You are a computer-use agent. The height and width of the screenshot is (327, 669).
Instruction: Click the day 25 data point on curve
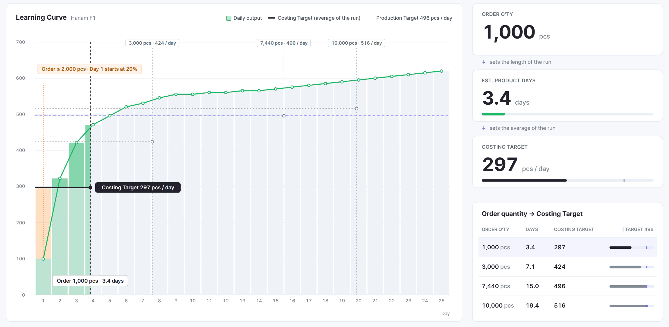point(441,71)
